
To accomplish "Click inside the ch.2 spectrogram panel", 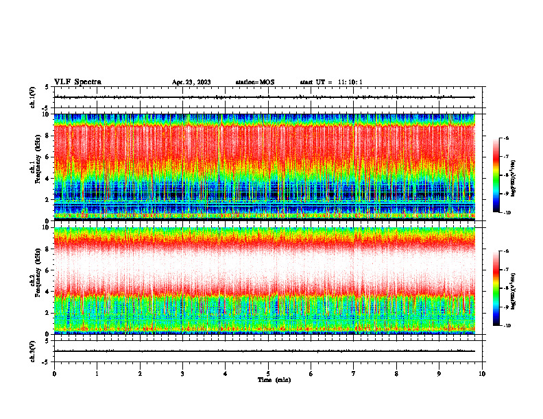I will 265,281.
